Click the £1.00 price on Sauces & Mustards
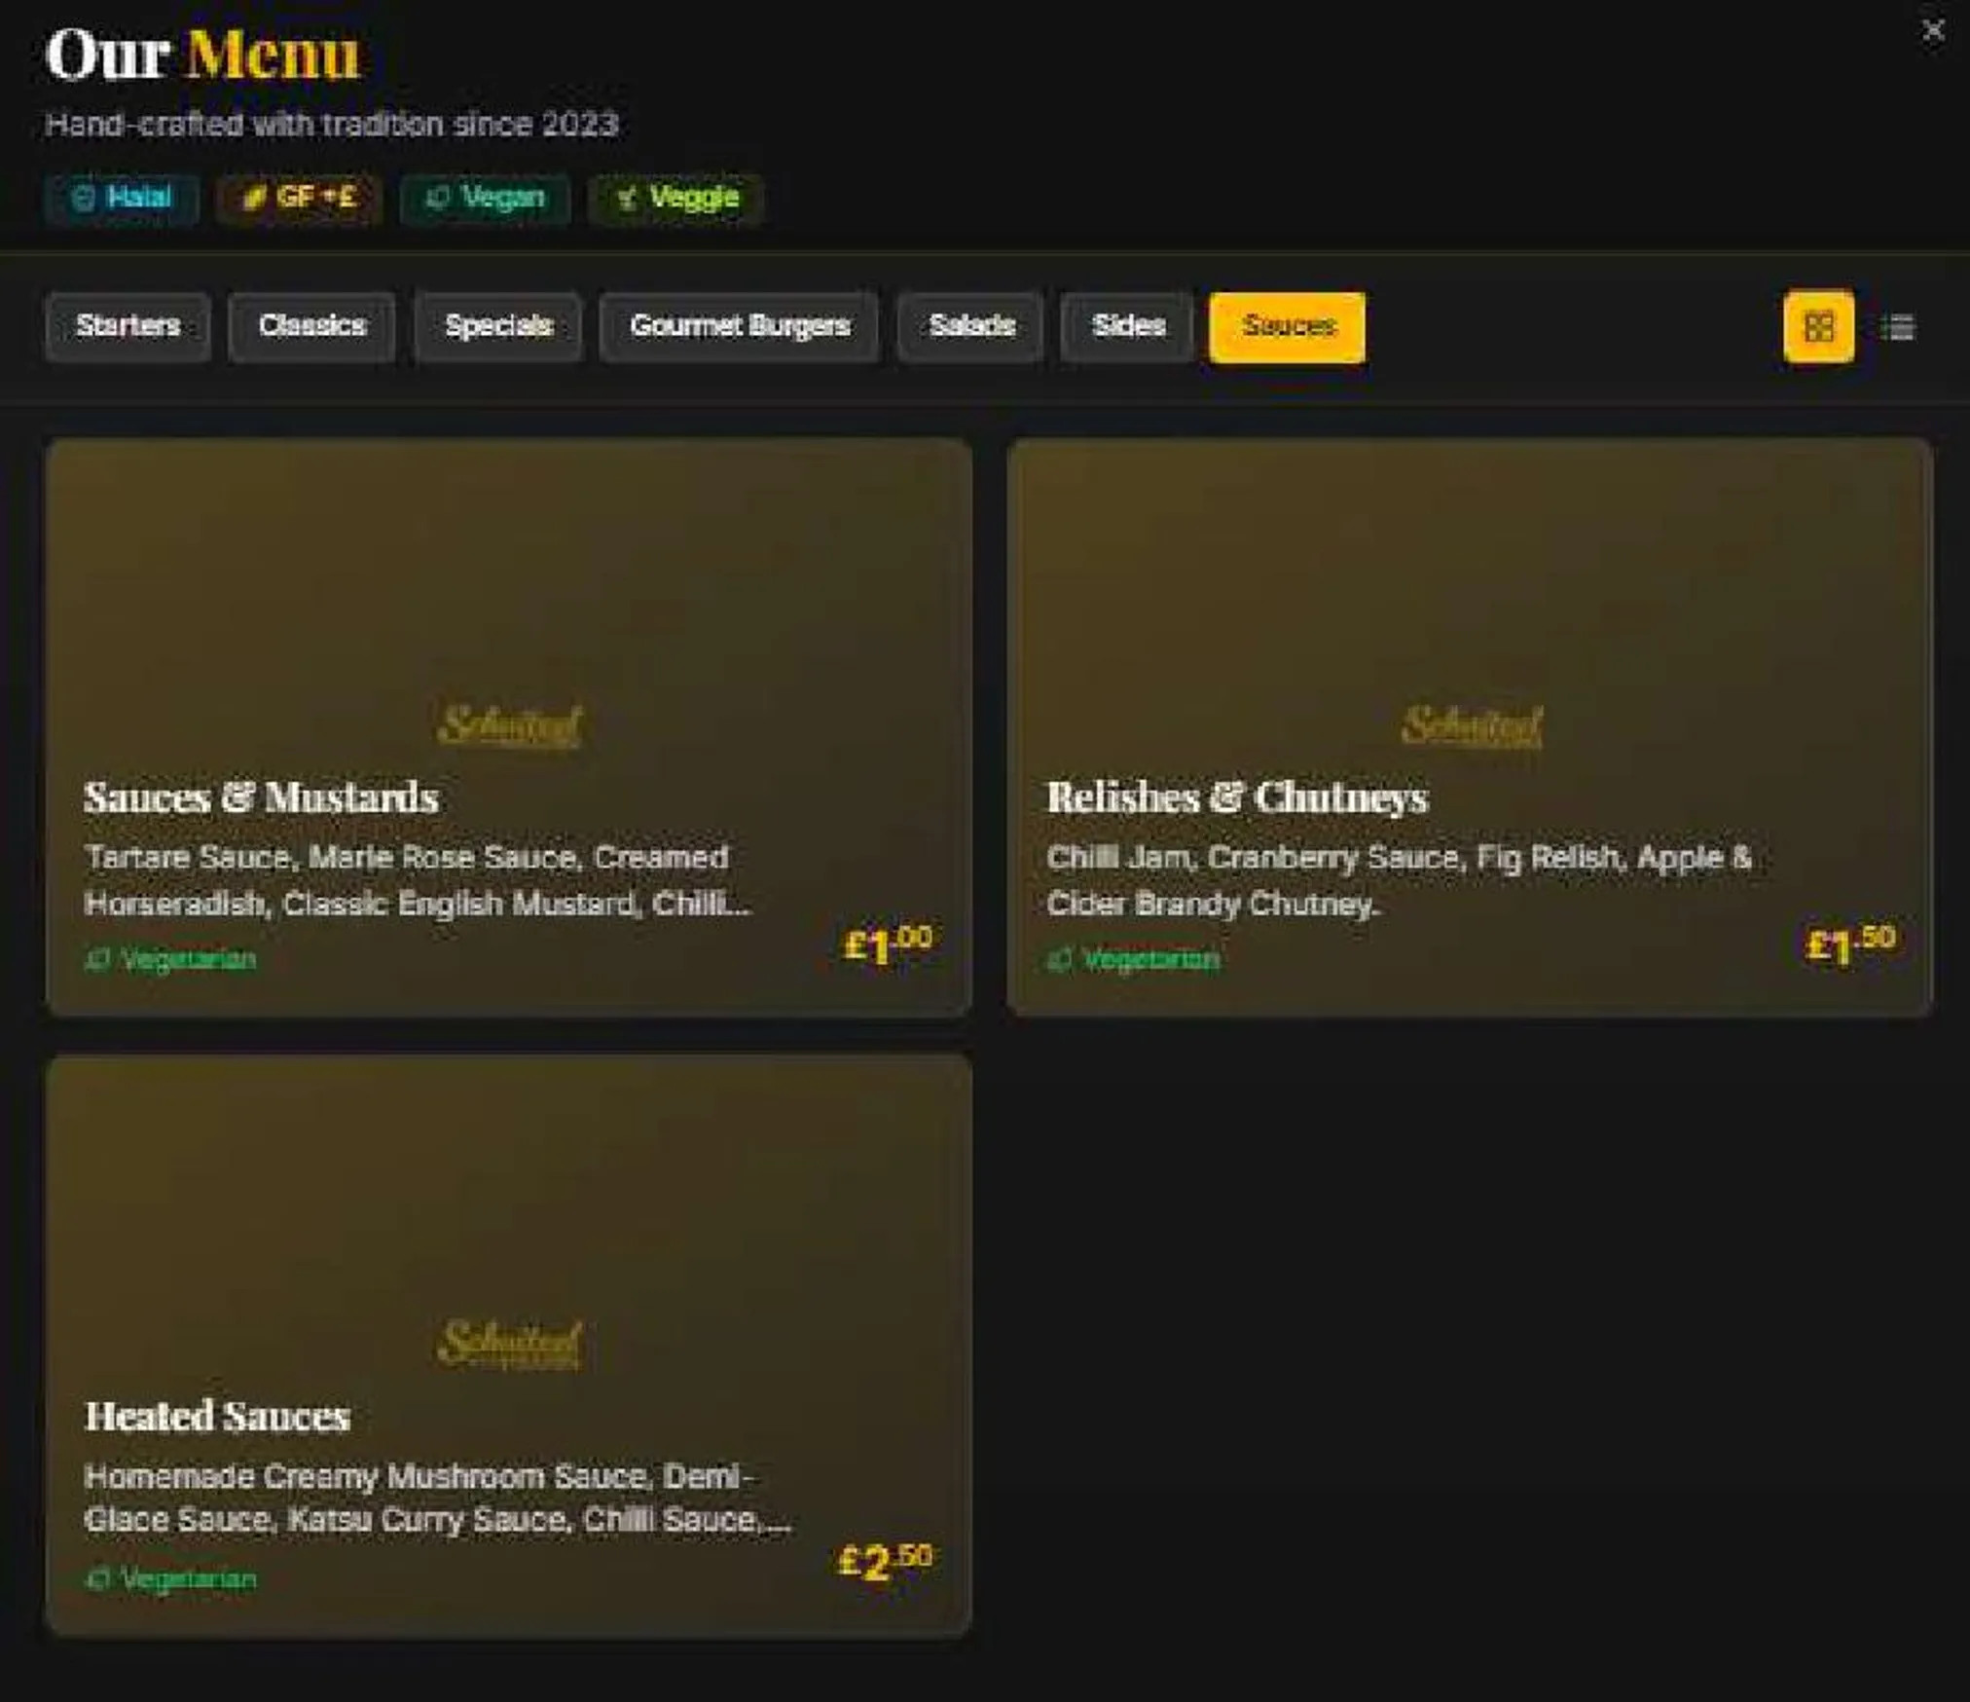1970x1702 pixels. (x=887, y=943)
